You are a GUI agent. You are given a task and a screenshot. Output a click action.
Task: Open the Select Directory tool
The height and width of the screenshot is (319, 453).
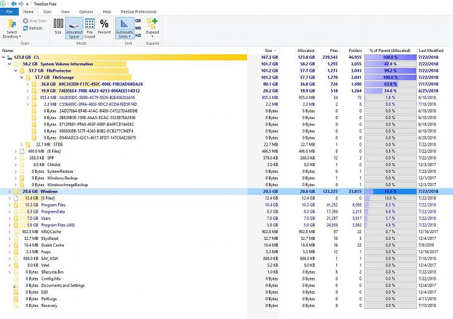11,28
